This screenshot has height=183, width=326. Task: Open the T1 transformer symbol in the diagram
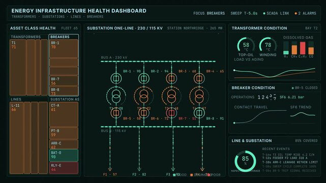(116, 96)
